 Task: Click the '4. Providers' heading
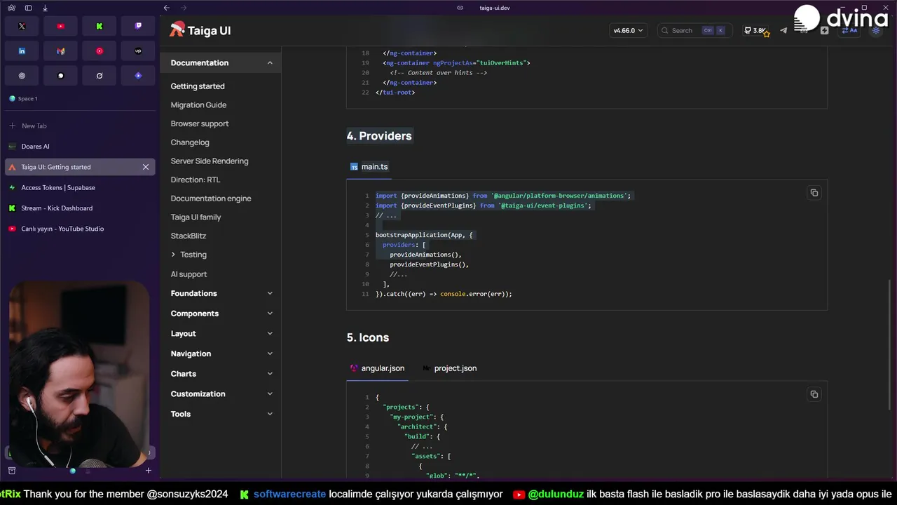pos(379,136)
